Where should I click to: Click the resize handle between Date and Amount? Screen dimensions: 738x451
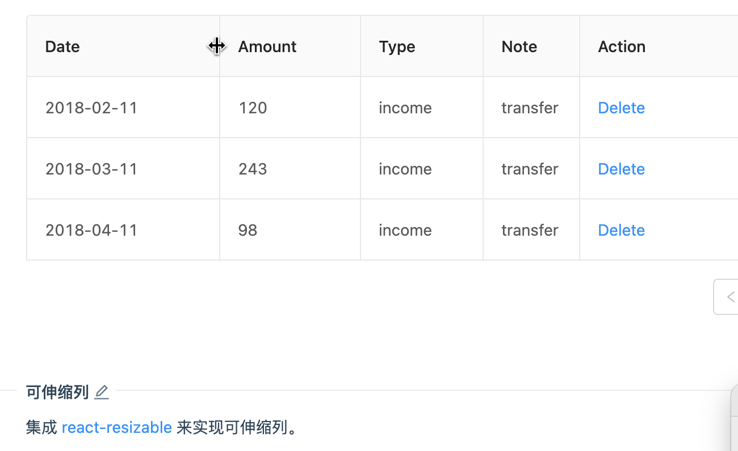pos(219,46)
